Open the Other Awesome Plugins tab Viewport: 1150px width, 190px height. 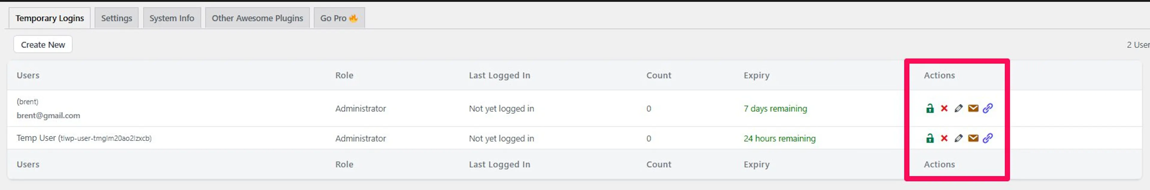[x=257, y=18]
